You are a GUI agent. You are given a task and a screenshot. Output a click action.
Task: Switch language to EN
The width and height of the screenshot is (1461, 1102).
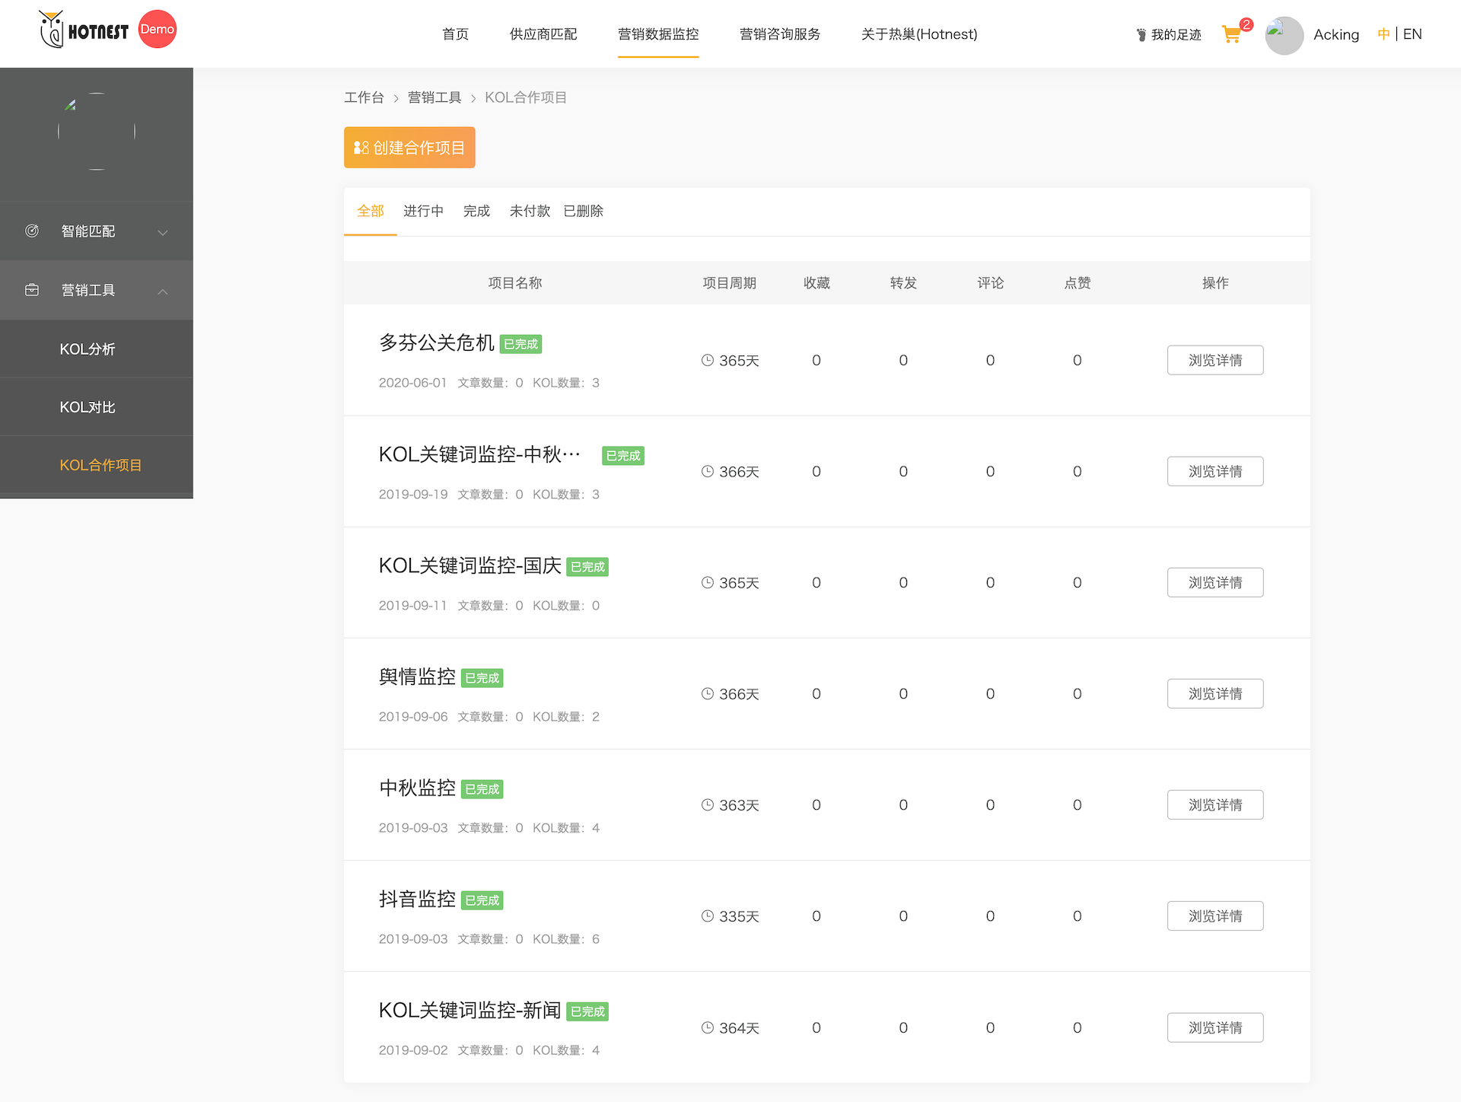1412,34
